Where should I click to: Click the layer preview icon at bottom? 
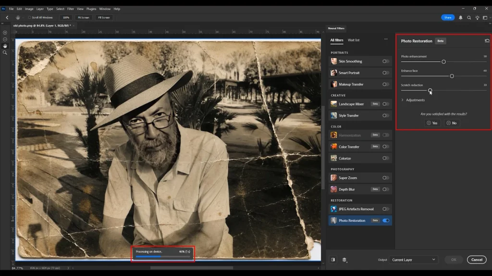click(x=344, y=260)
